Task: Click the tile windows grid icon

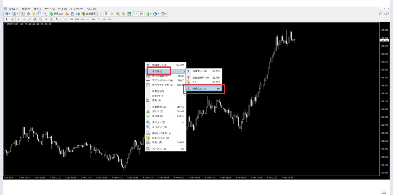Action: pos(129,14)
